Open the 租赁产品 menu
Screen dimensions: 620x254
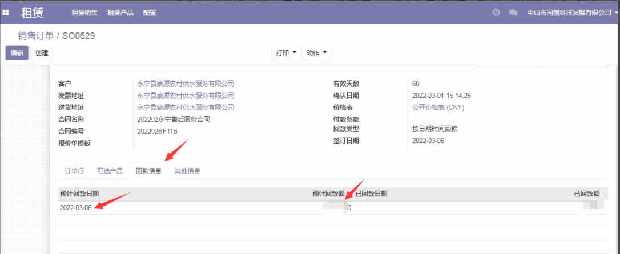[x=120, y=13]
